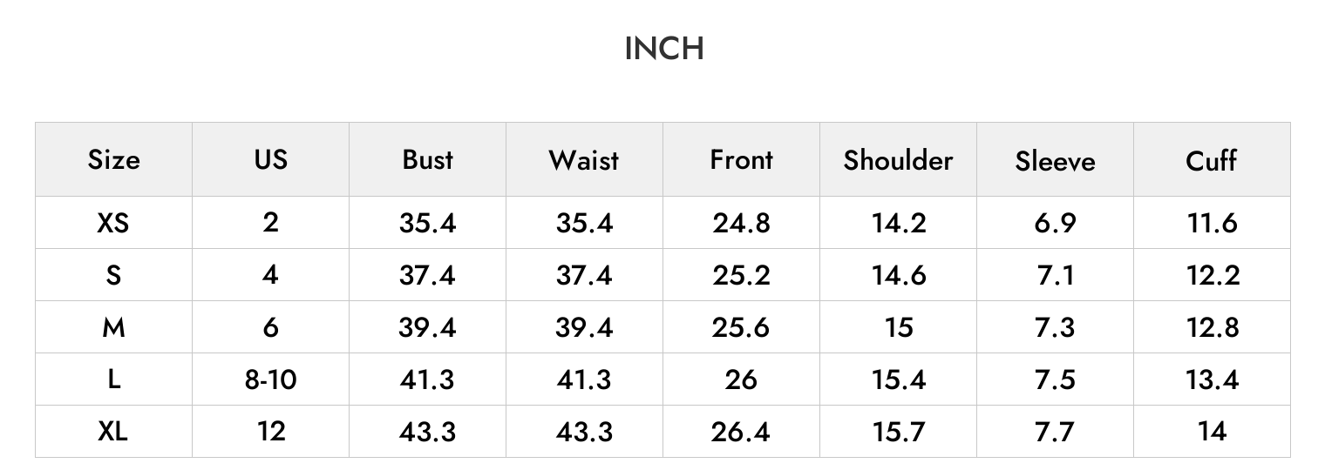Click the US column header
Viewport: 1325px width, 470px height.
270,159
